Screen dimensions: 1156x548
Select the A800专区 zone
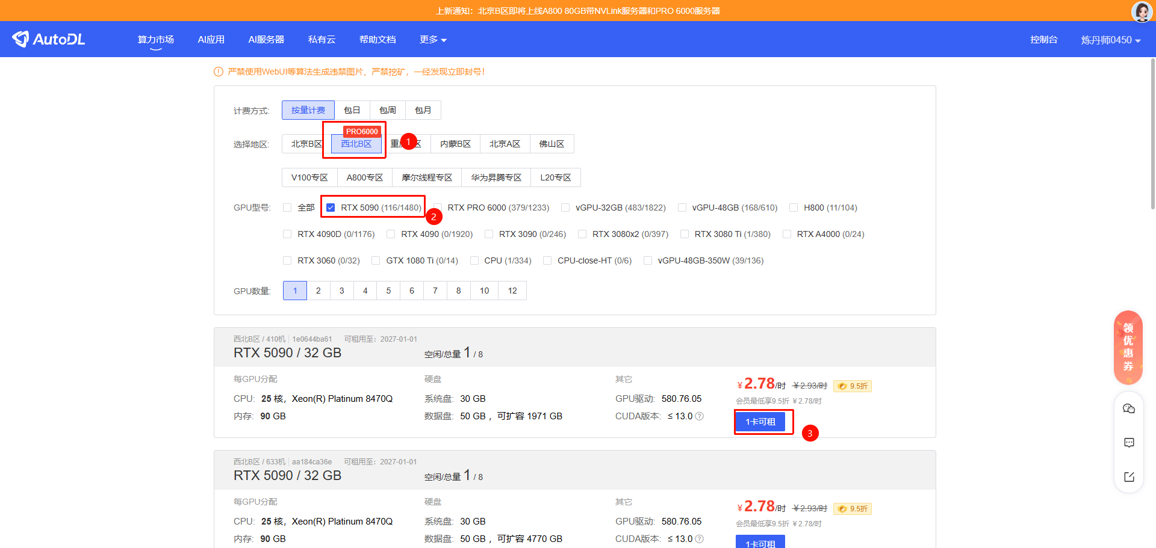point(364,177)
